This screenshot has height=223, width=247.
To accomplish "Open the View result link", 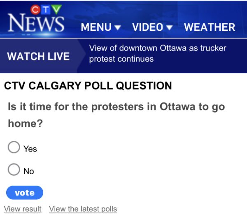I will [x=23, y=209].
